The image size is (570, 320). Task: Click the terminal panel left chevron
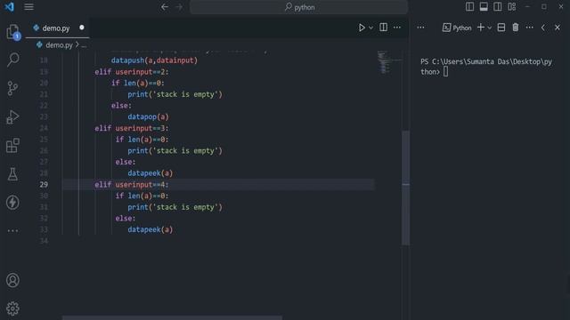pos(543,28)
